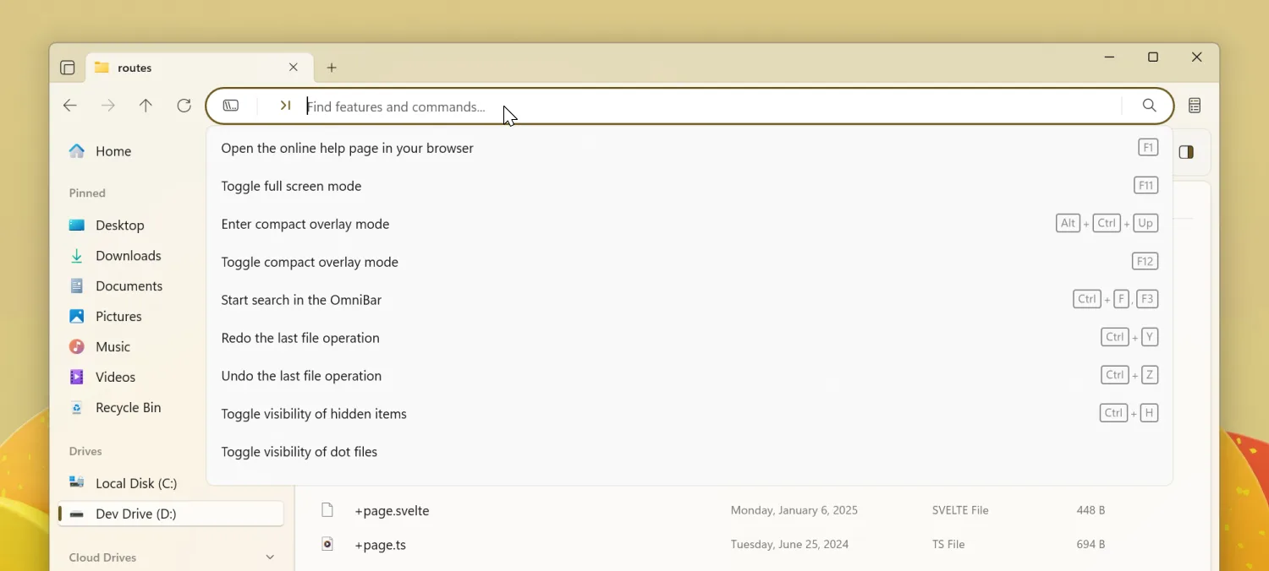Click the path mode icon in OmniBar

[x=231, y=106]
